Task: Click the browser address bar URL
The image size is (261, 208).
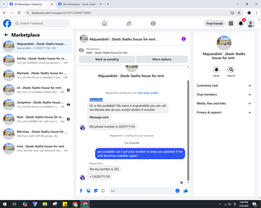Action: click(61, 13)
